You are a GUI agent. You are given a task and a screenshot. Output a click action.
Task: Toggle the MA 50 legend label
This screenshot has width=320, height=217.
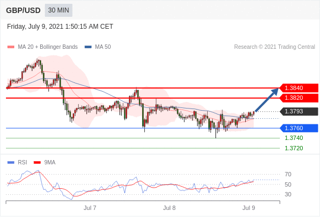pyautogui.click(x=103, y=47)
